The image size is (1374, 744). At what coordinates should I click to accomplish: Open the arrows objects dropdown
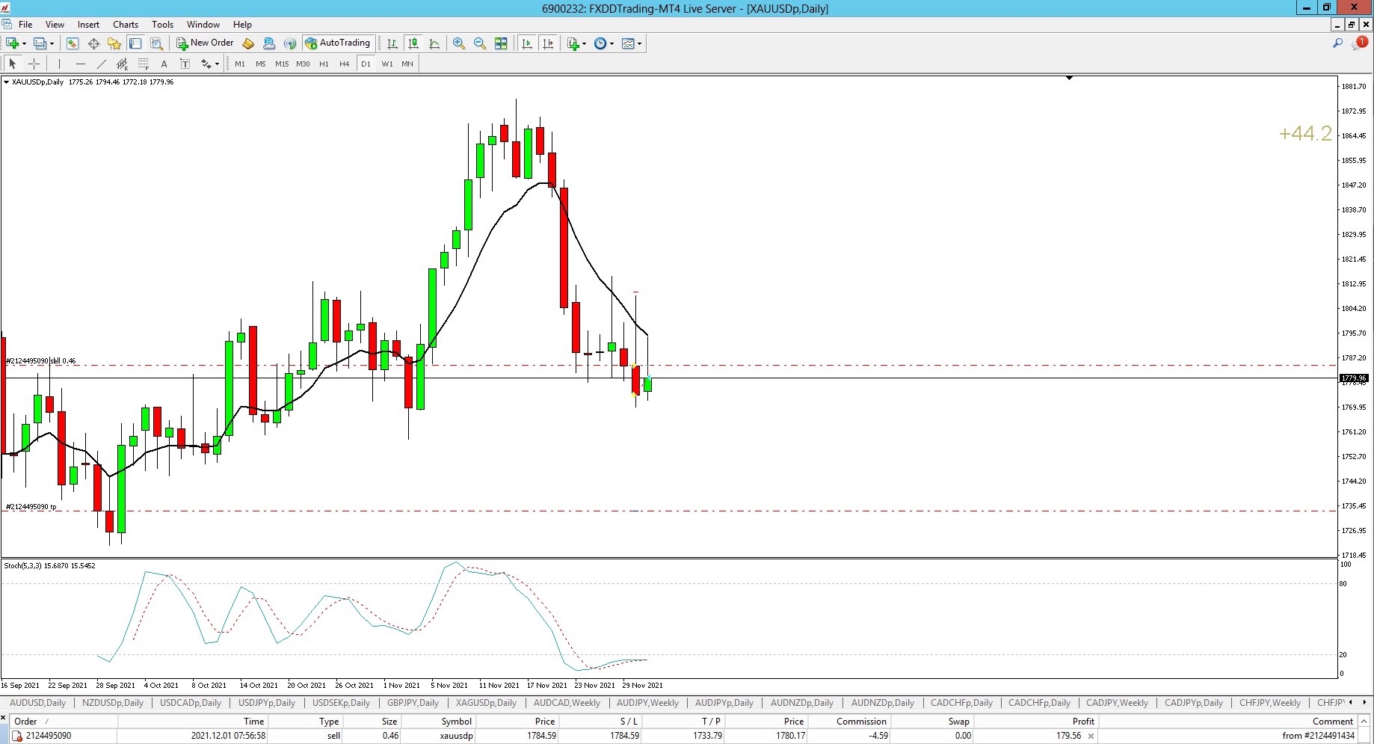(209, 64)
